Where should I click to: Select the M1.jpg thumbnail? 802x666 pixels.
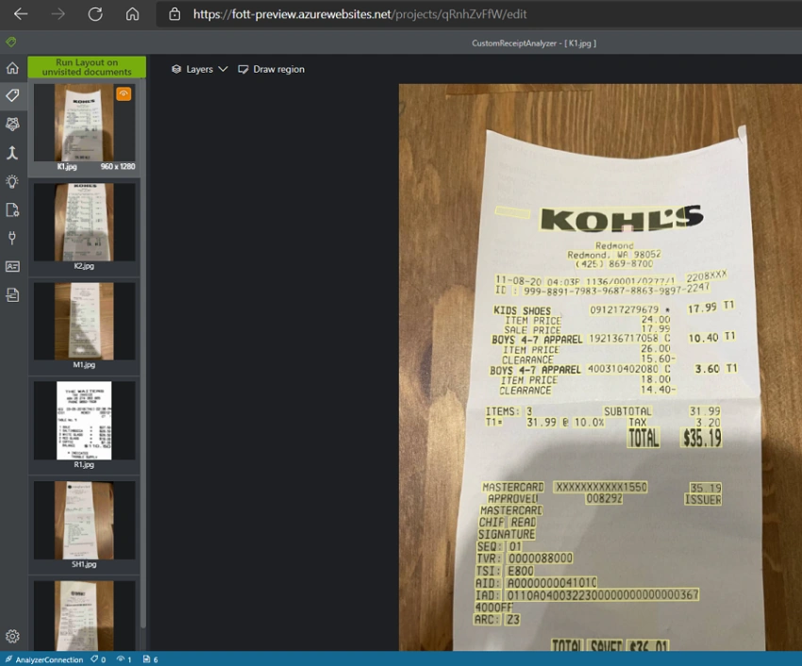[84, 322]
